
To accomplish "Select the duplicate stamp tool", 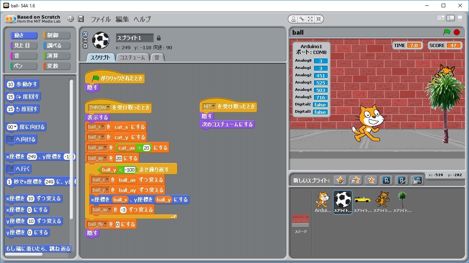I will coord(294,19).
